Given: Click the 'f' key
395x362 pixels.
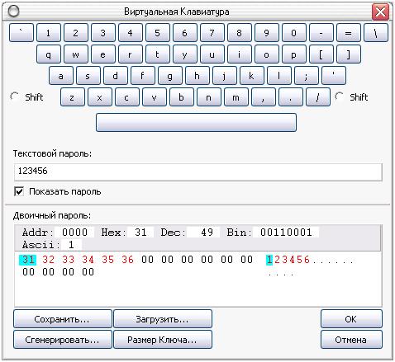Looking at the screenshot, I should point(143,75).
